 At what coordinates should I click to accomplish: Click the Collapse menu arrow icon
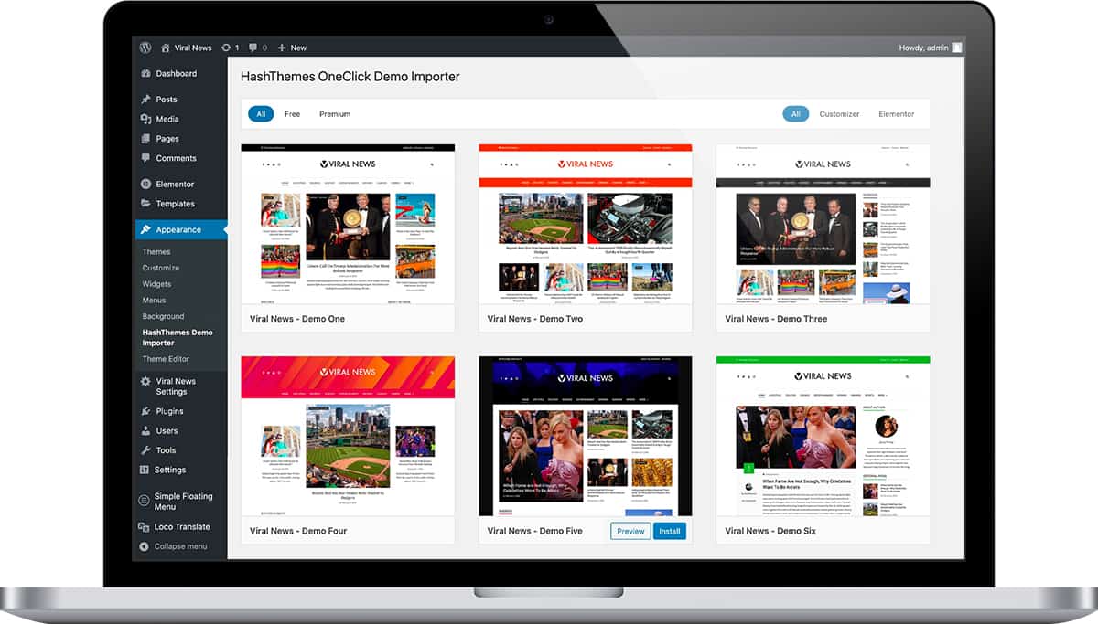click(145, 546)
